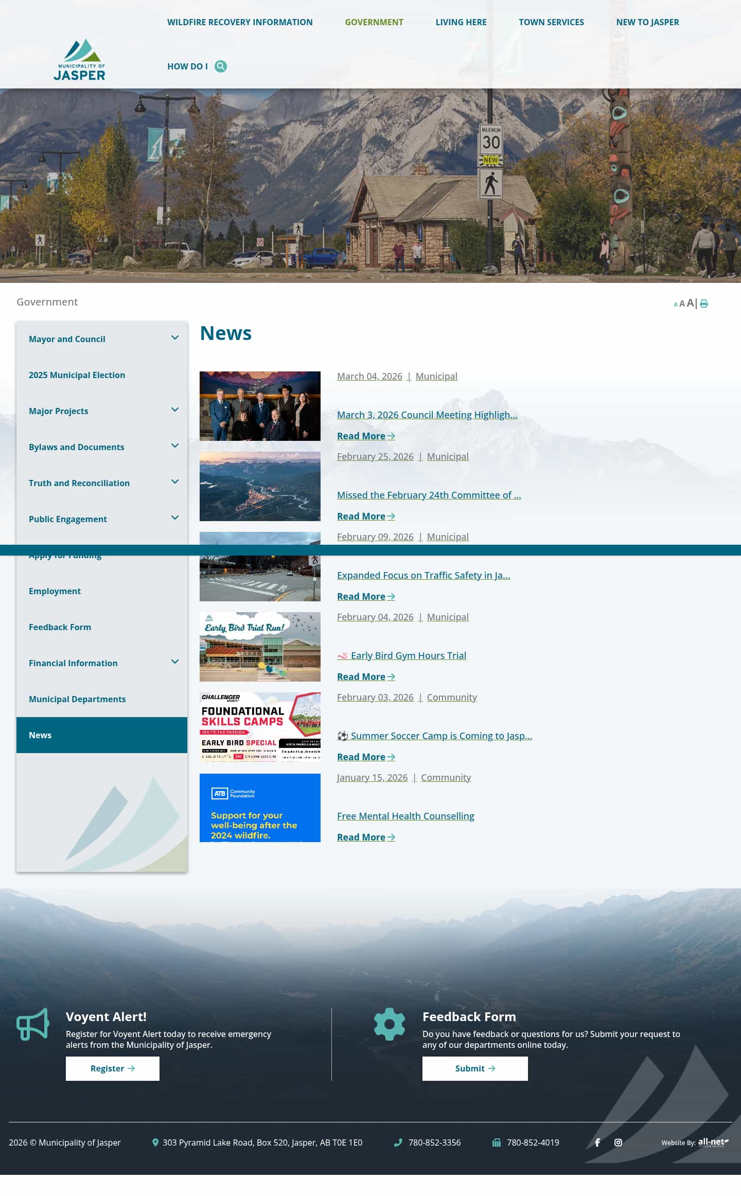Select the largest font size A

coord(690,303)
